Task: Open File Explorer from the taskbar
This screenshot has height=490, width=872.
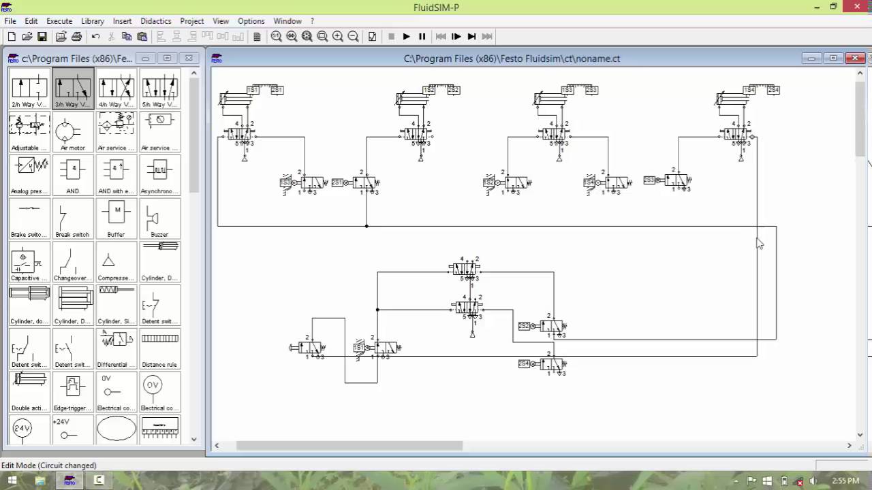Action: click(40, 480)
